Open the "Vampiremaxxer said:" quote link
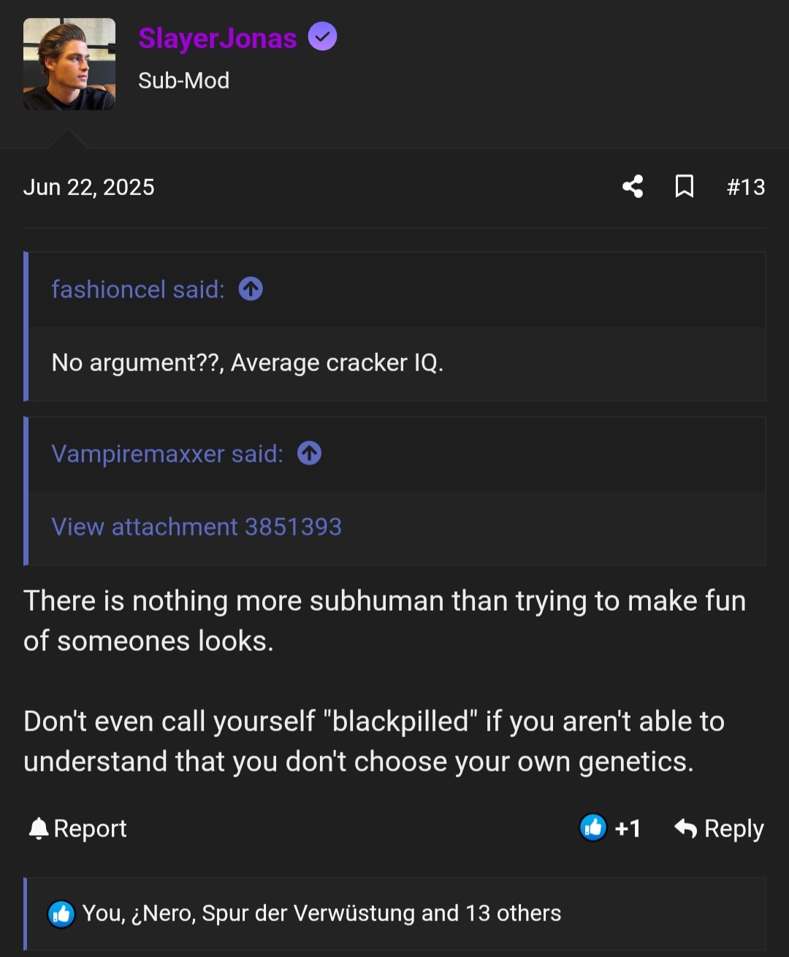This screenshot has height=957, width=789. [167, 454]
